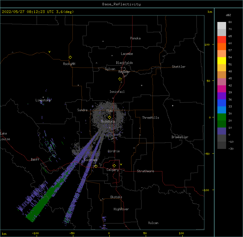Image resolution: width=243 pixels, height=237 pixels.
Task: Click the -30 value on the legend
Action: click(x=231, y=149)
